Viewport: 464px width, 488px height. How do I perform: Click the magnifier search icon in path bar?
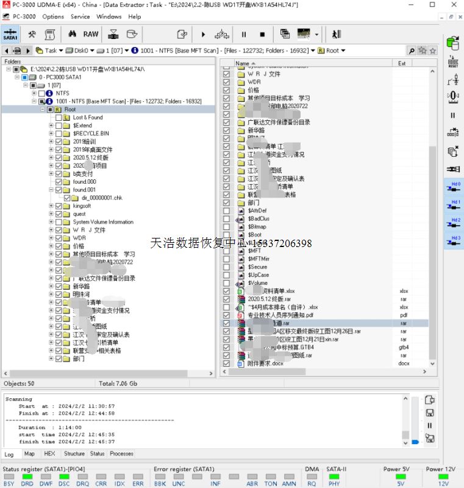pyautogui.click(x=412, y=51)
